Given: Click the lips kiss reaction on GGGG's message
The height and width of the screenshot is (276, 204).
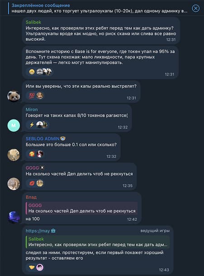Looking at the screenshot, I should click(32, 183).
